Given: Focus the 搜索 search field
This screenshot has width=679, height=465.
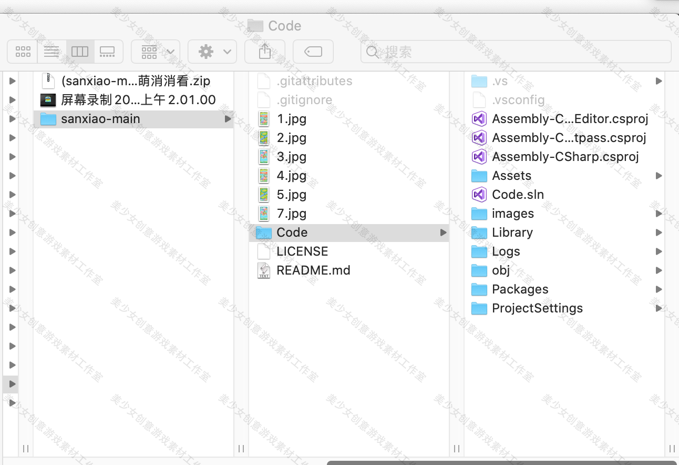Looking at the screenshot, I should point(516,52).
